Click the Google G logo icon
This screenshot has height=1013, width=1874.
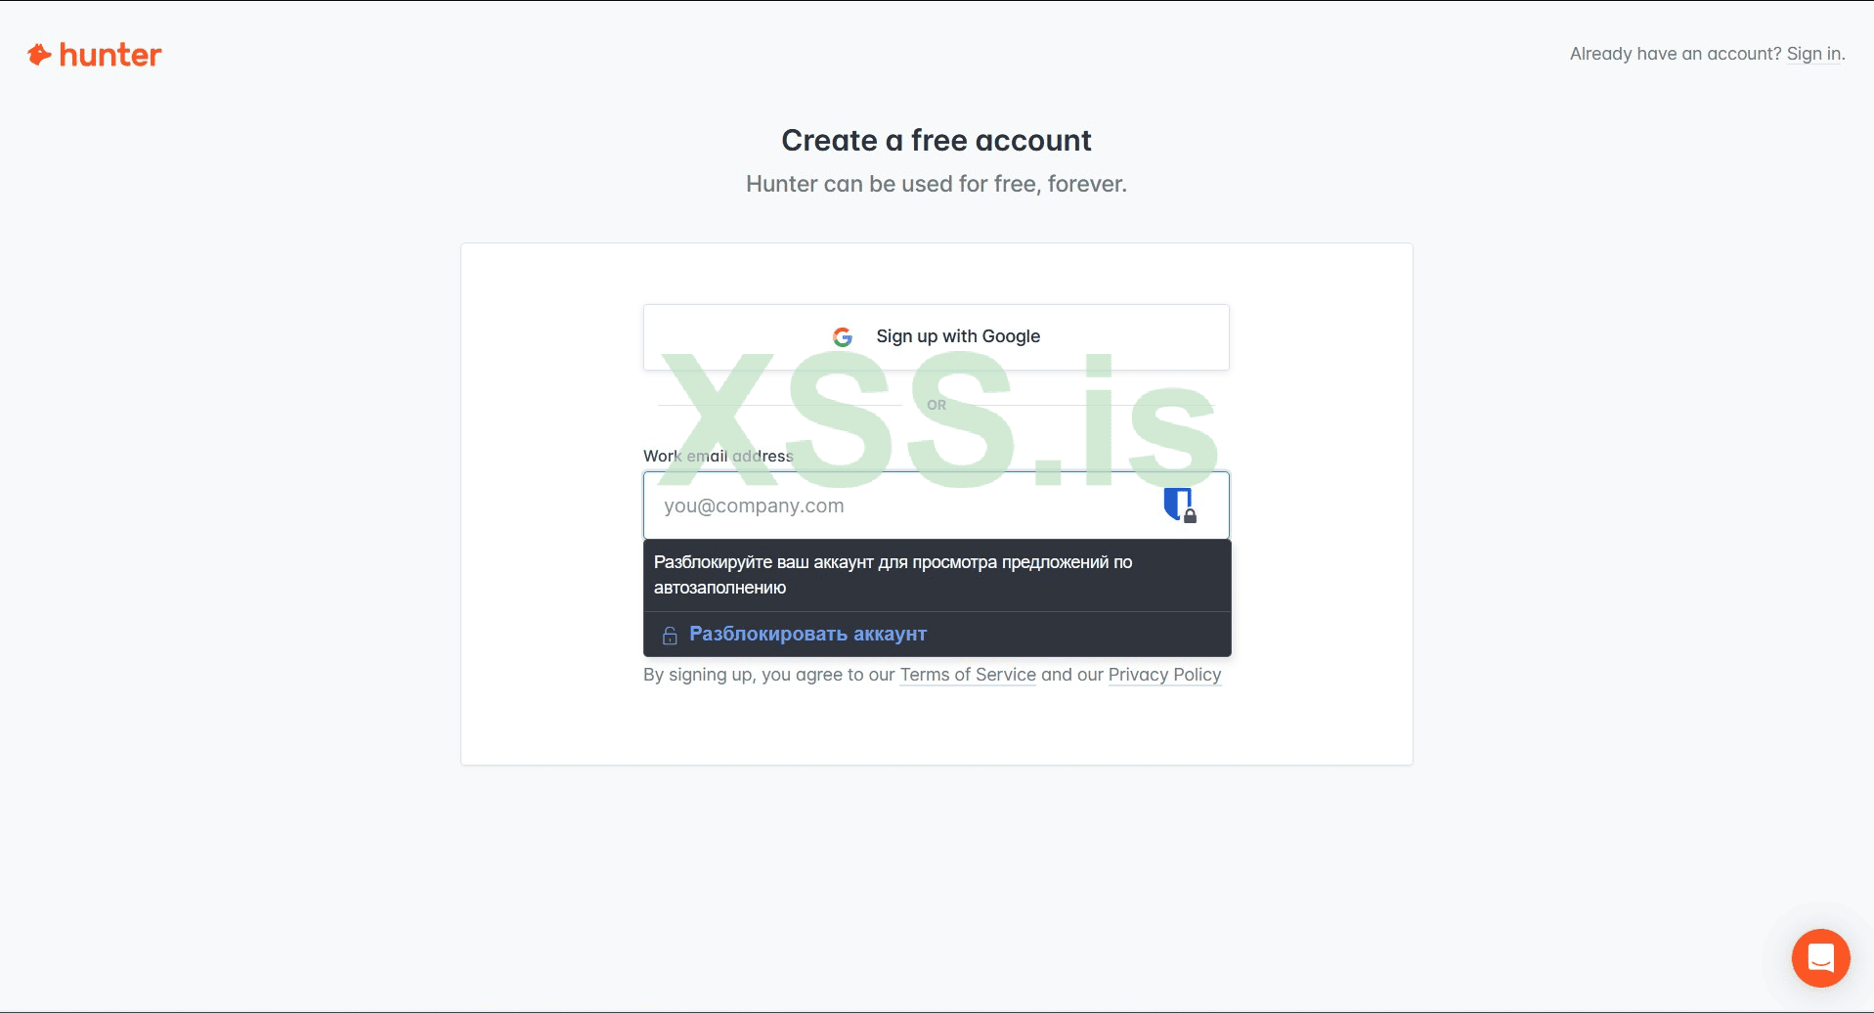pos(843,336)
